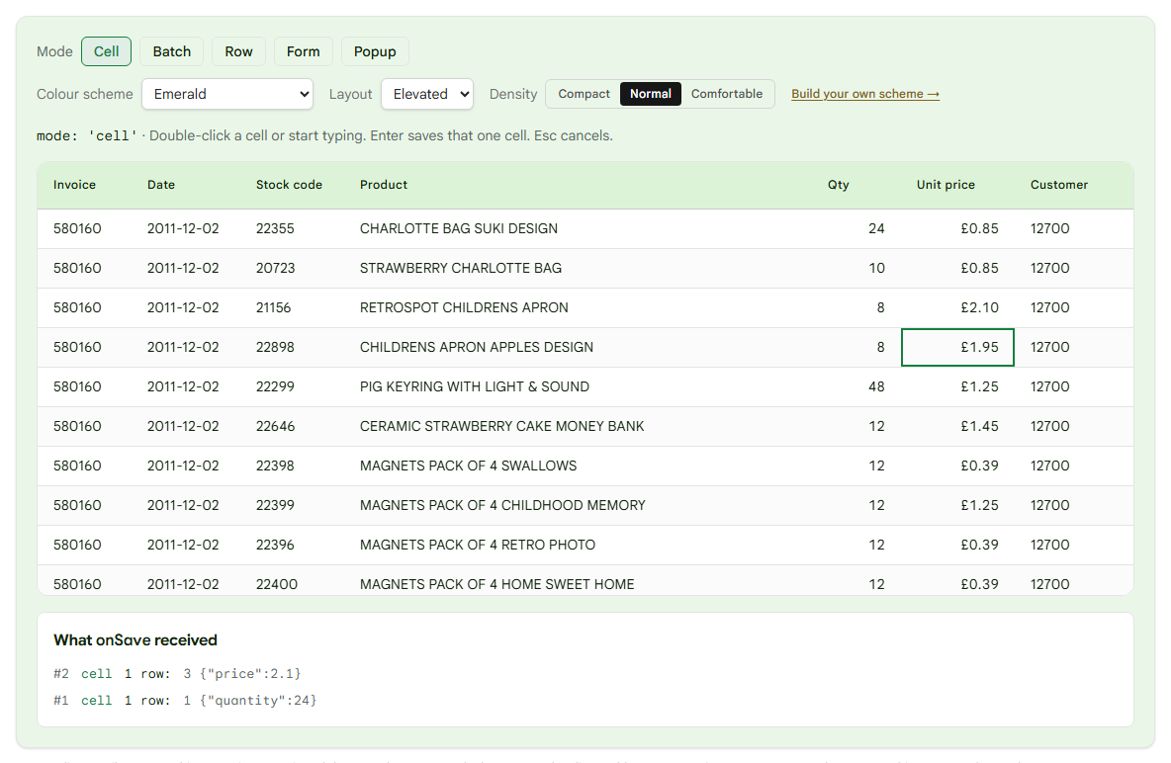Click the £1.45 unit price cell

click(957, 426)
